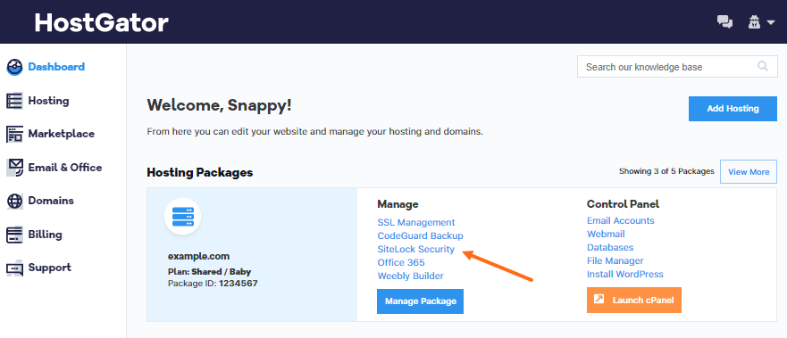Click the HostGator logo

[x=101, y=22]
